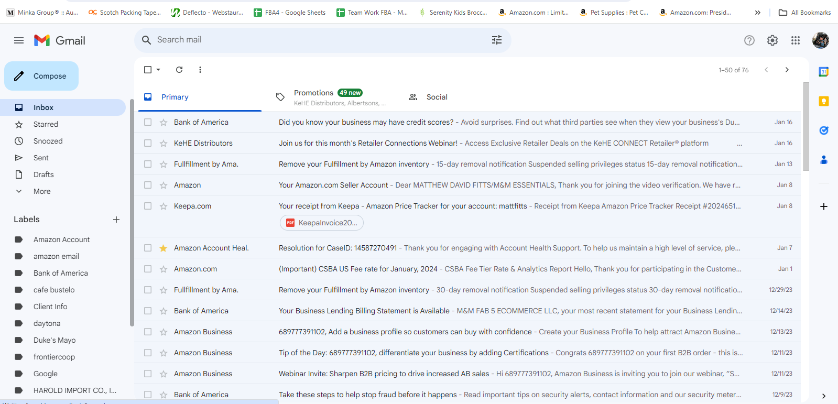Go to older emails page
This screenshot has width=838, height=404.
pyautogui.click(x=787, y=70)
